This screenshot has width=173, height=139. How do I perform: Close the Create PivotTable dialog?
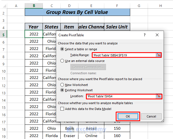[157, 35]
